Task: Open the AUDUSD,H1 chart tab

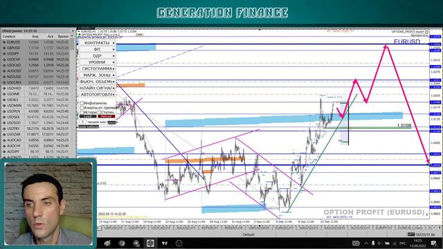Action: coord(359,228)
